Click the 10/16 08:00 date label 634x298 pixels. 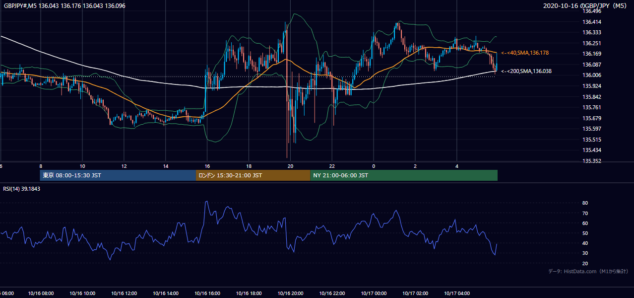click(x=41, y=294)
